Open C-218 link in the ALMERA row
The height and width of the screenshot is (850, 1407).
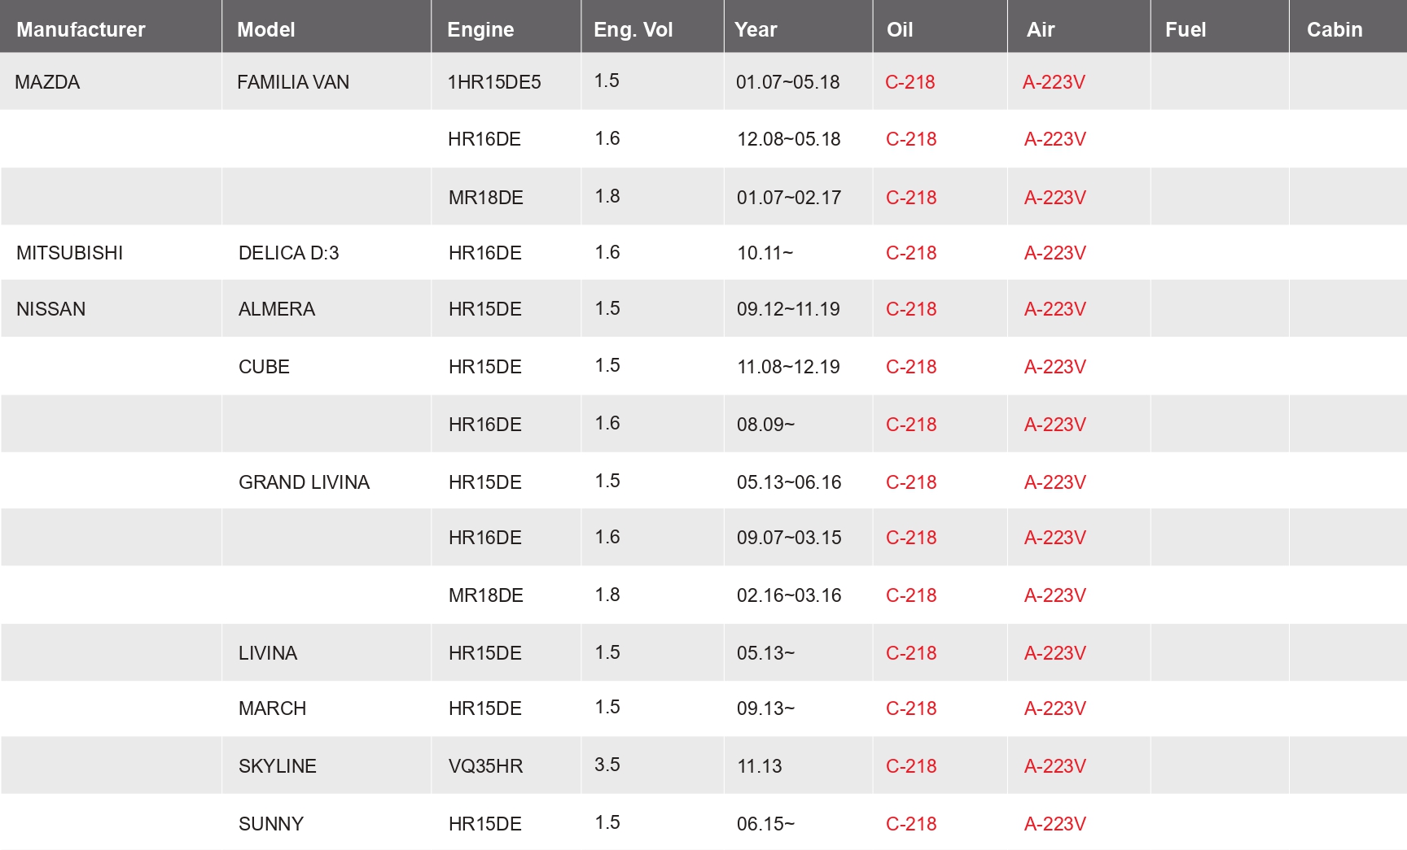910,309
